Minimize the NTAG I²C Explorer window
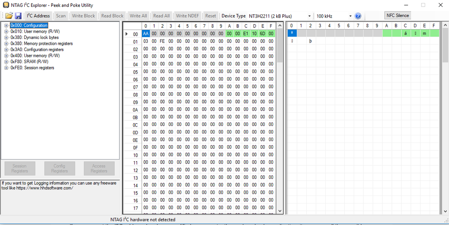Image resolution: width=449 pixels, height=225 pixels. coord(406,5)
